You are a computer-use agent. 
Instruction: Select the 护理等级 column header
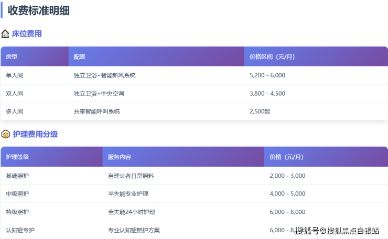pos(17,157)
